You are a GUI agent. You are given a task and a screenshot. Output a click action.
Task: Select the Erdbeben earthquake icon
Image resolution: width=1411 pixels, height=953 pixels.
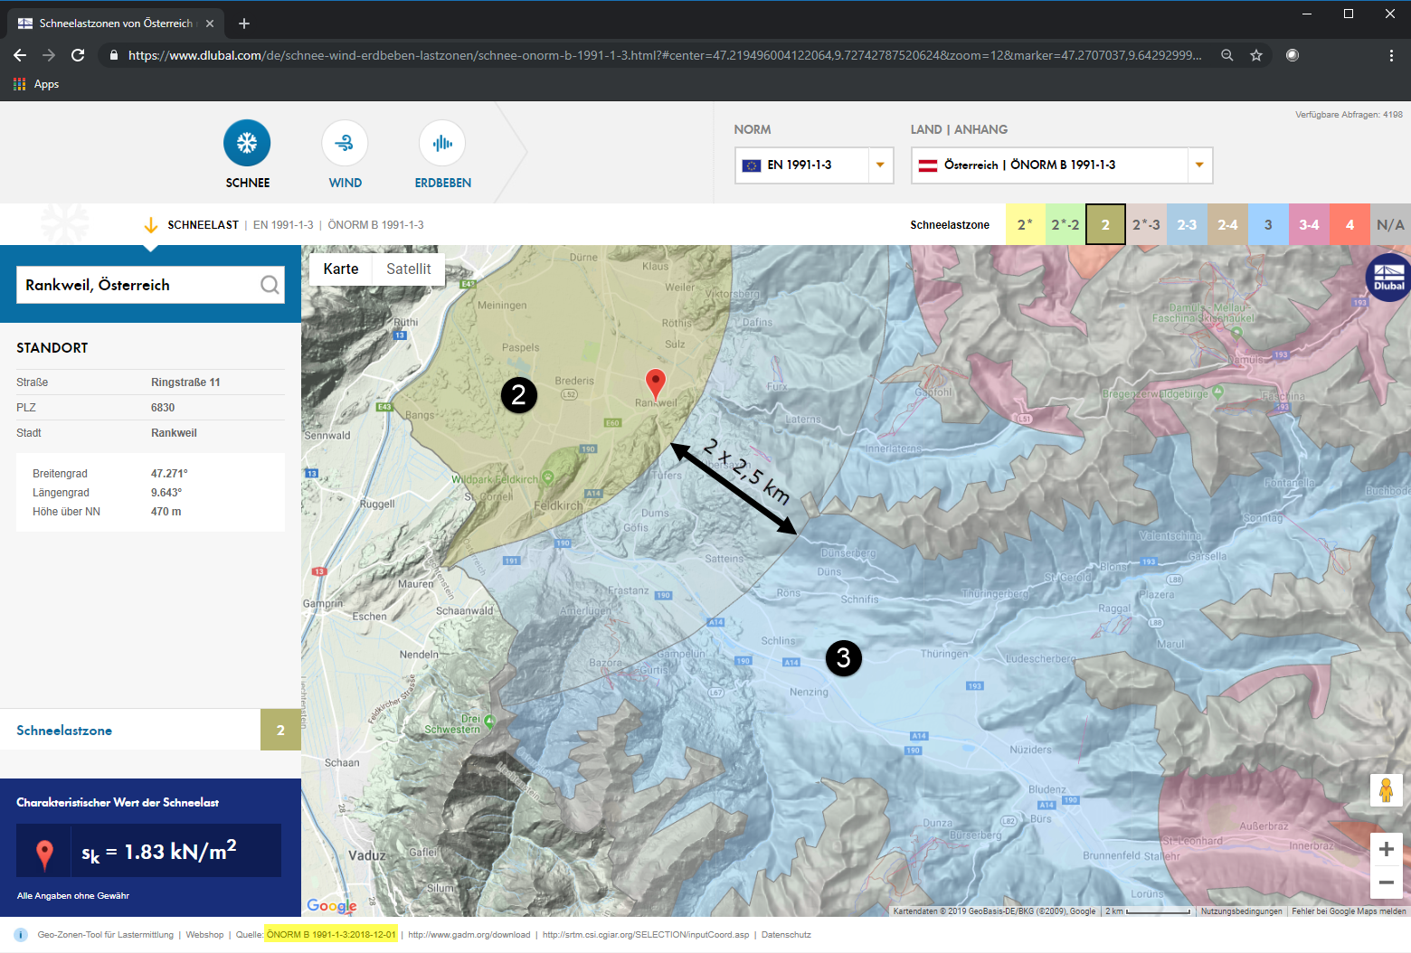442,143
